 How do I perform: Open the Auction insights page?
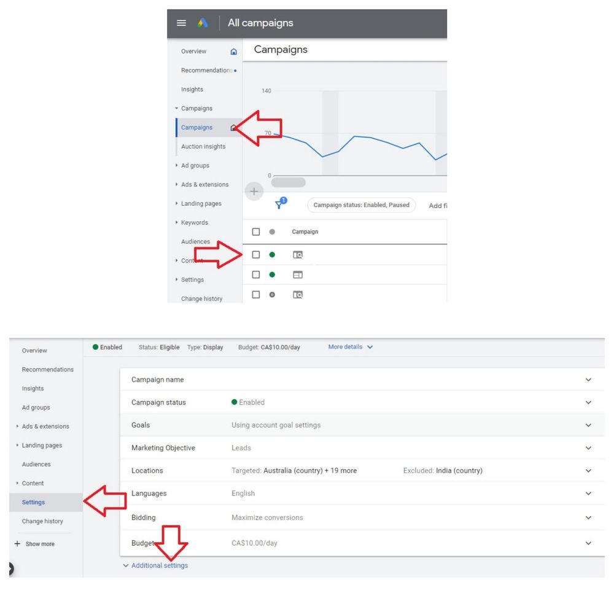pos(203,146)
